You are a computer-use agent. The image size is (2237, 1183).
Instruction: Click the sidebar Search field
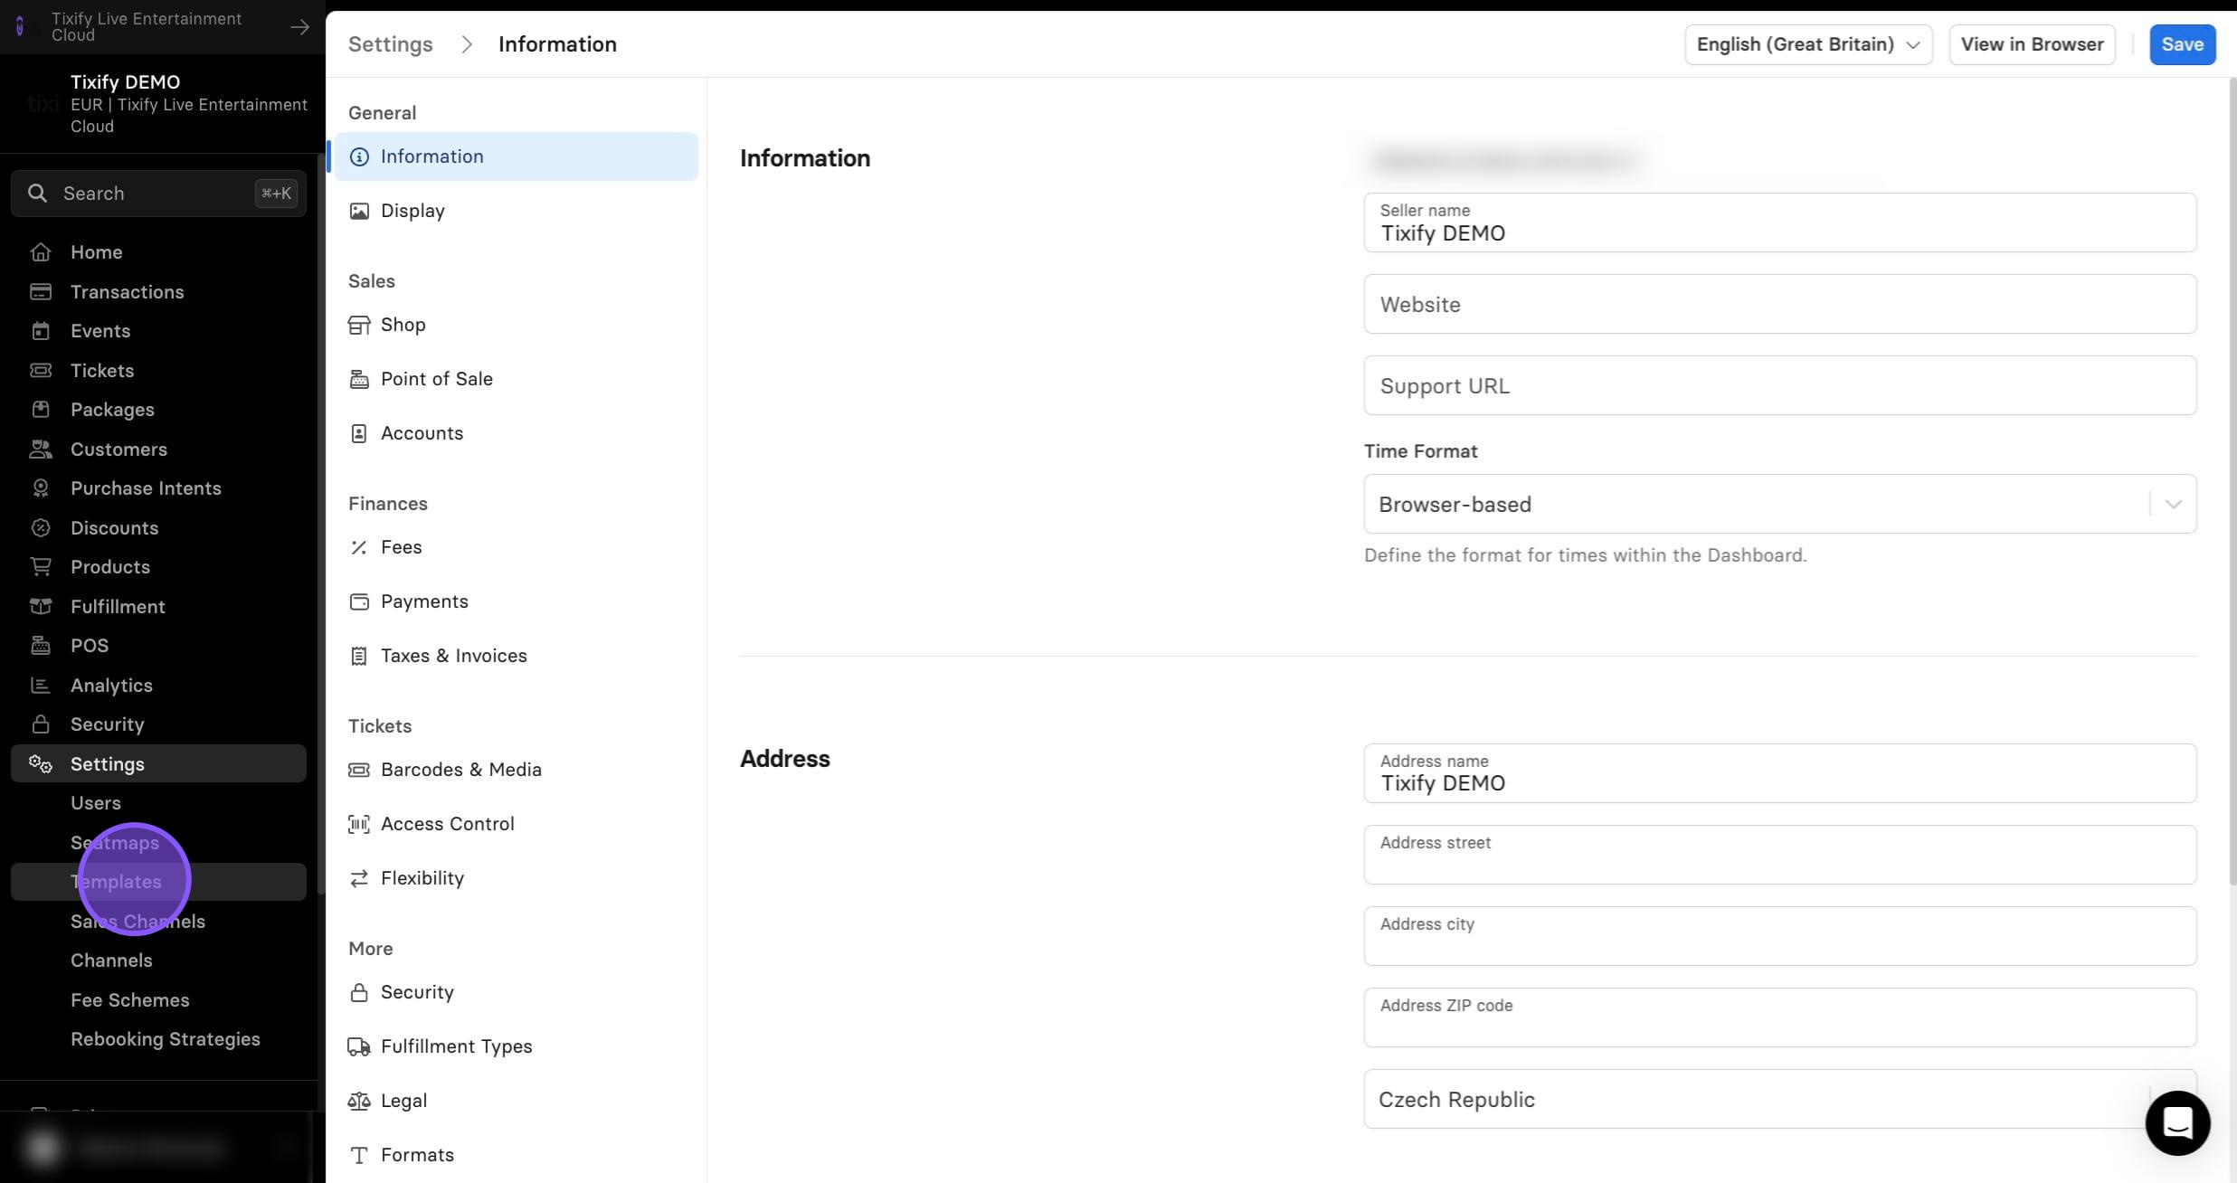158,194
